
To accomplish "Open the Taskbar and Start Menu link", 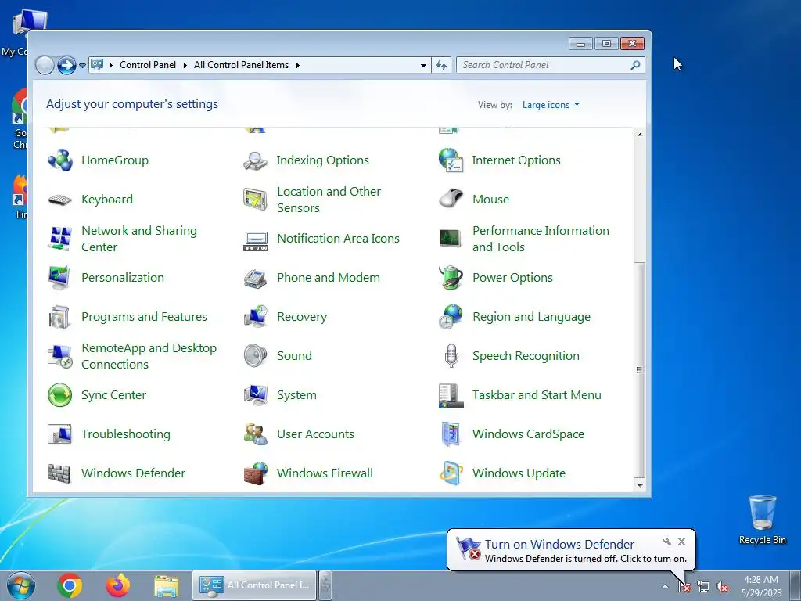I will click(x=537, y=395).
